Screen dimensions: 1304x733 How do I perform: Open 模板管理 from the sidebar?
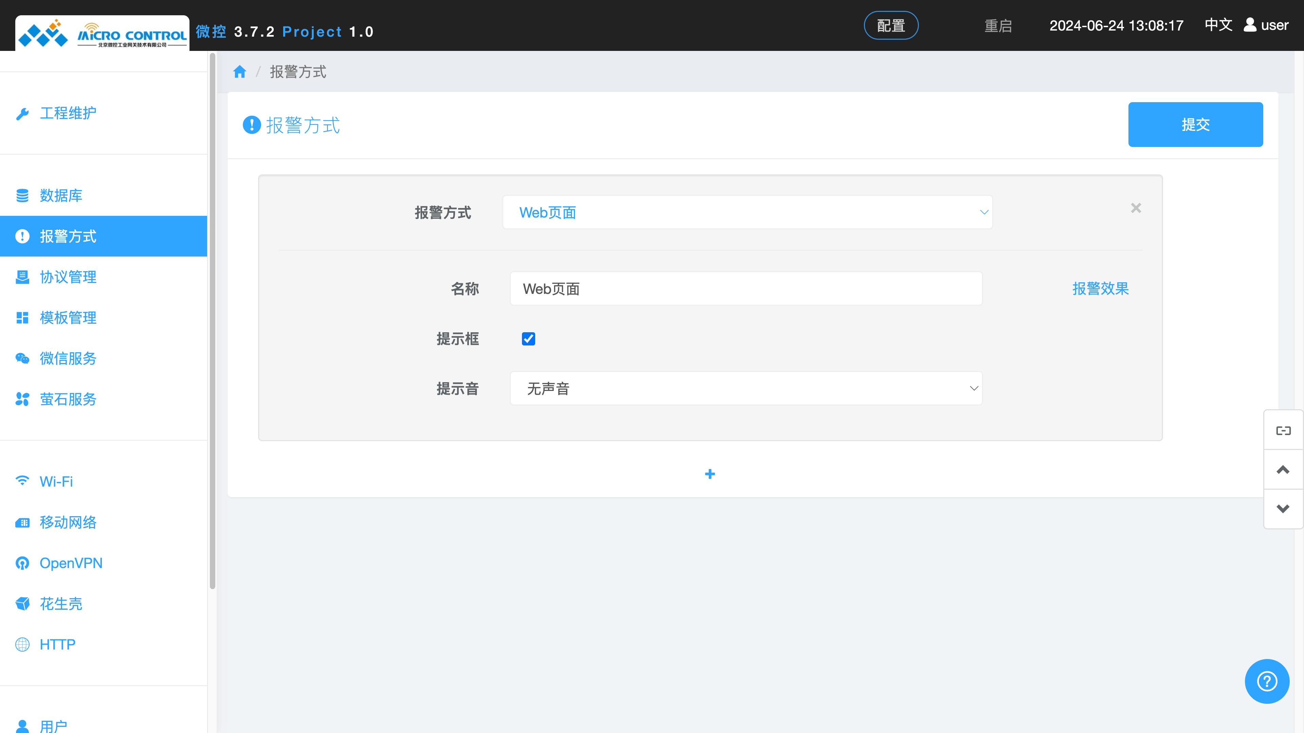[68, 318]
